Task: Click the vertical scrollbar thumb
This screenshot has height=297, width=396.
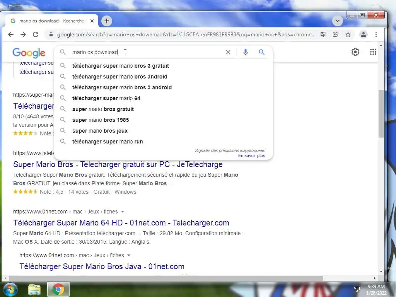Action: pos(381,114)
